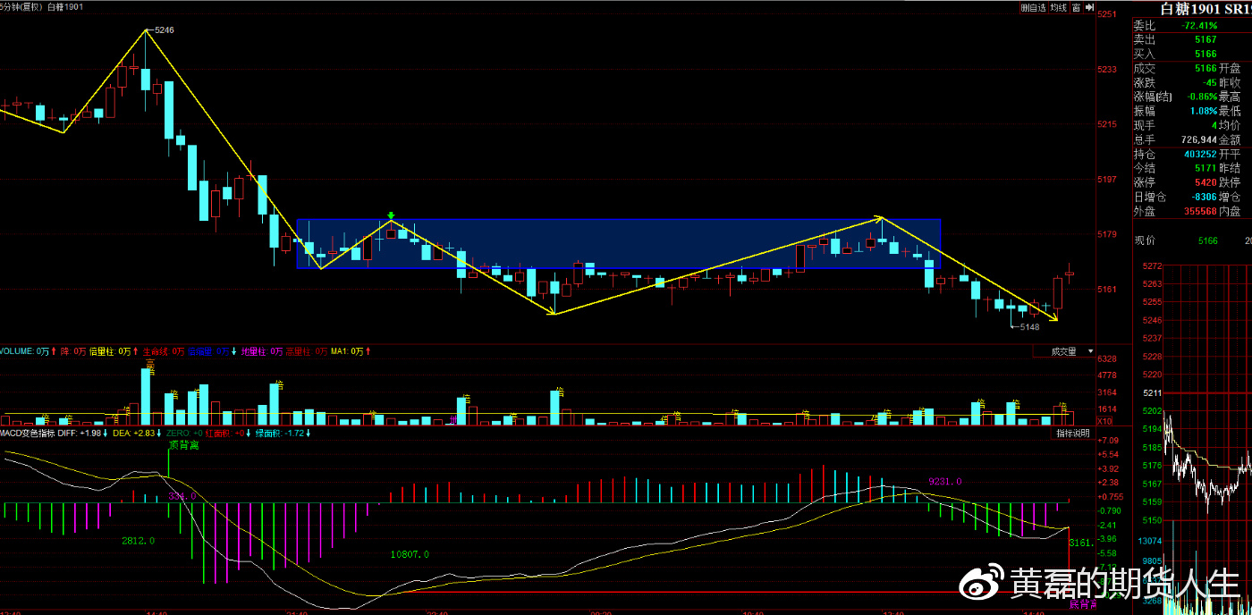
Task: Click the 6328 volume axis label
Action: pyautogui.click(x=1107, y=359)
